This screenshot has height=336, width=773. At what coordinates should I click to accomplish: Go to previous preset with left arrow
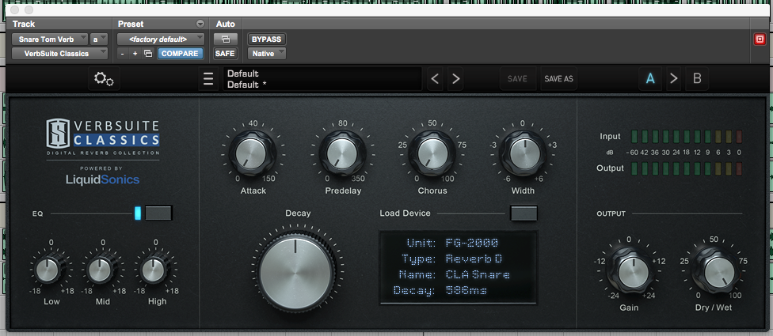(x=435, y=79)
